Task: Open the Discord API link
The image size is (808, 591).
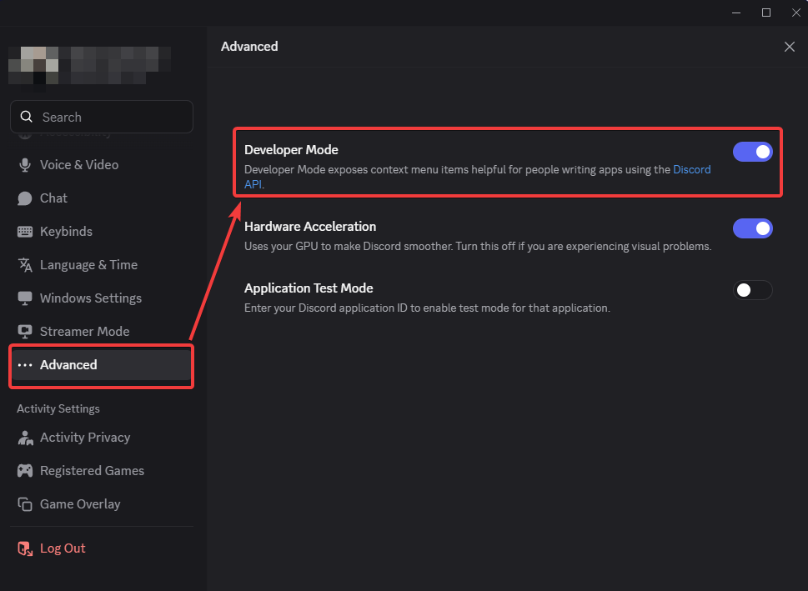Action: [x=691, y=169]
